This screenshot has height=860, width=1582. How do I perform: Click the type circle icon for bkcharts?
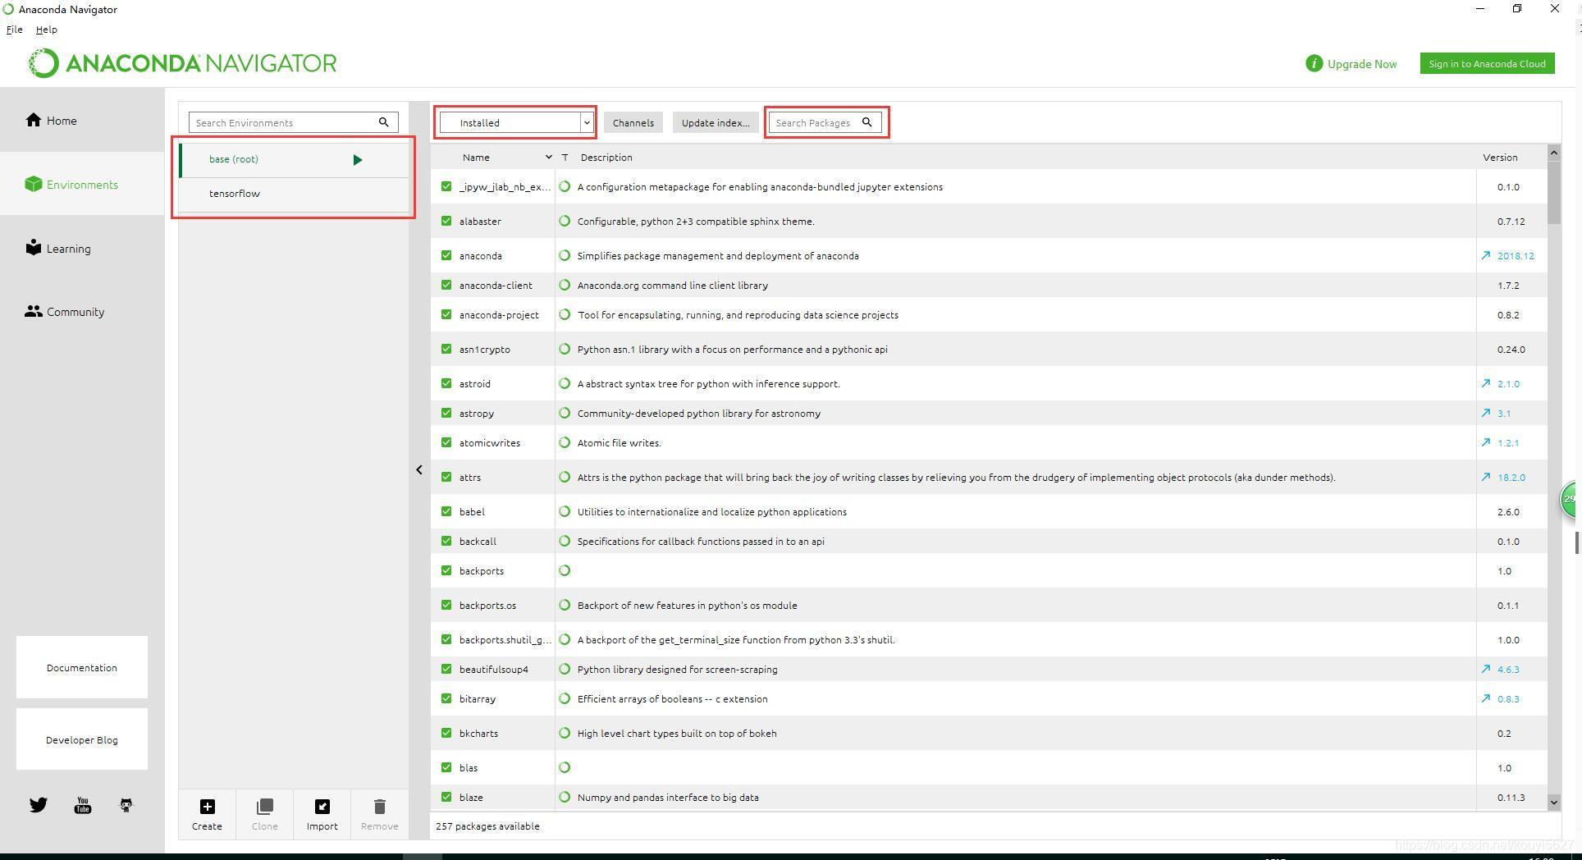pos(565,734)
